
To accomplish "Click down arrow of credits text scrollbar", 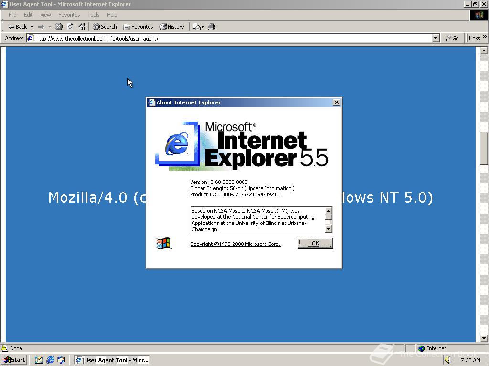I will (329, 229).
